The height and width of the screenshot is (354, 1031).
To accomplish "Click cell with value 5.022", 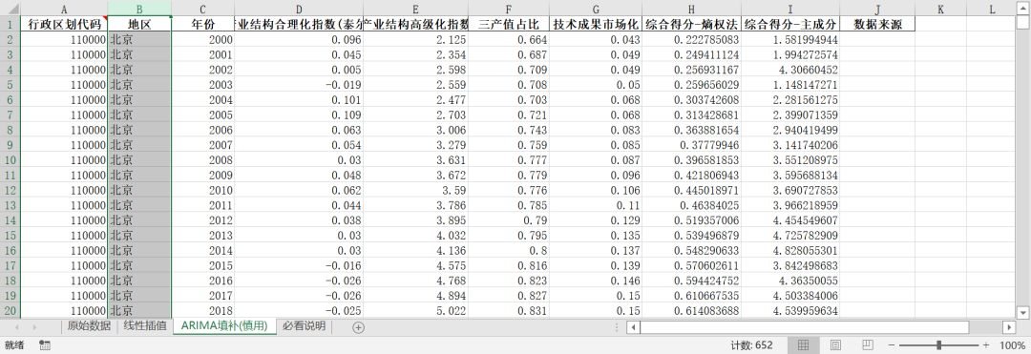I will [416, 311].
